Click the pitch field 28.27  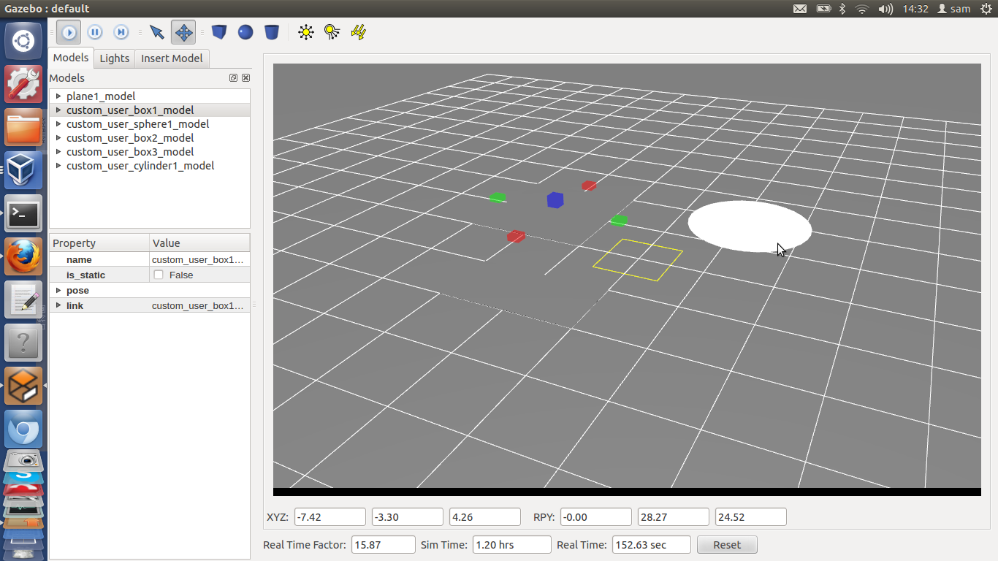click(674, 516)
